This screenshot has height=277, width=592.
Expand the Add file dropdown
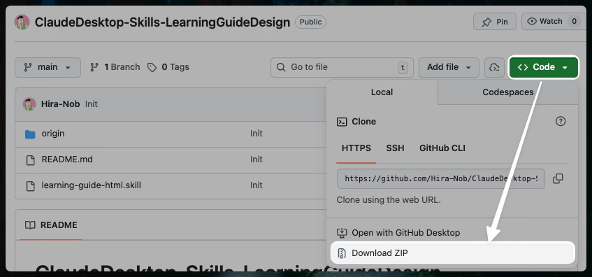pyautogui.click(x=449, y=67)
